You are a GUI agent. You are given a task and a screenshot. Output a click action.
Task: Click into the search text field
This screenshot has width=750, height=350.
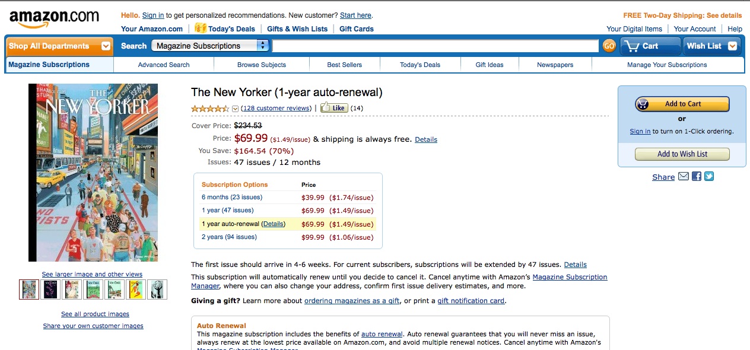click(435, 46)
